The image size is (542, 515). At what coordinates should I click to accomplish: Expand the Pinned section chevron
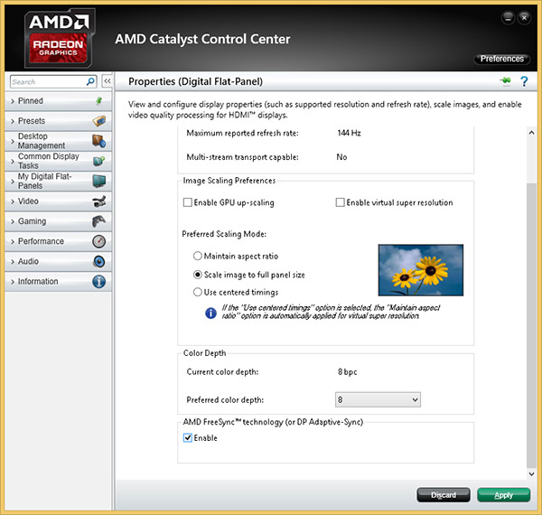(13, 101)
